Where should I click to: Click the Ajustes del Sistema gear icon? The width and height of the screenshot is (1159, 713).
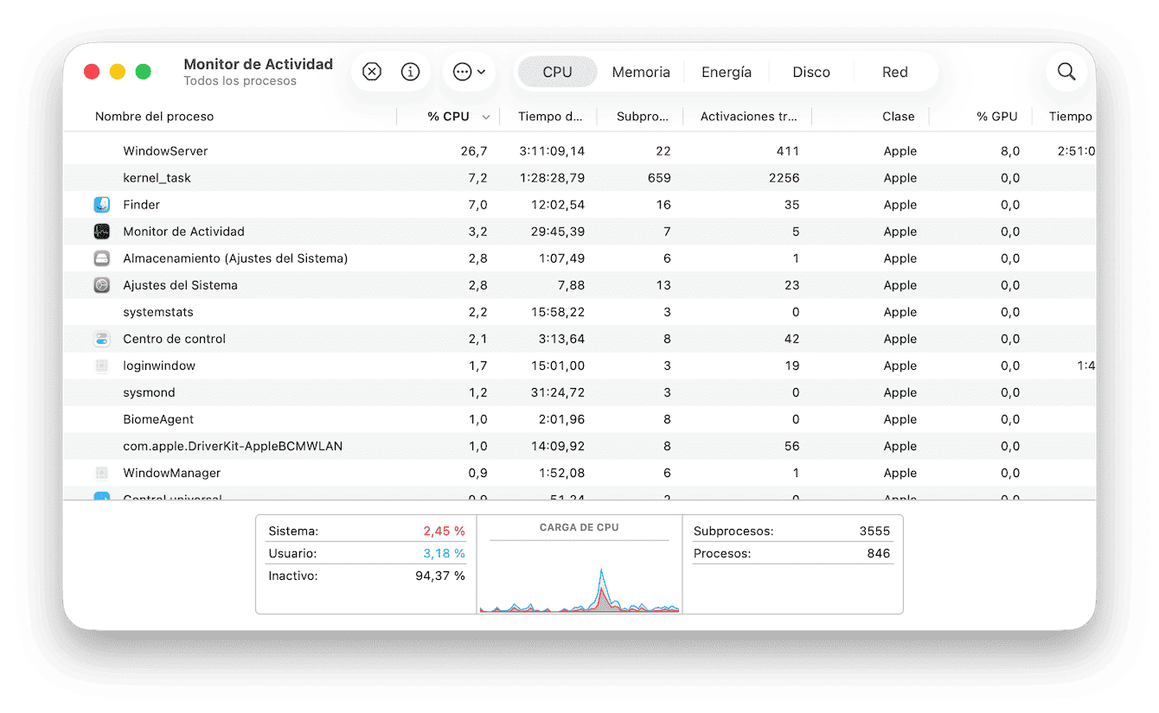pyautogui.click(x=102, y=285)
